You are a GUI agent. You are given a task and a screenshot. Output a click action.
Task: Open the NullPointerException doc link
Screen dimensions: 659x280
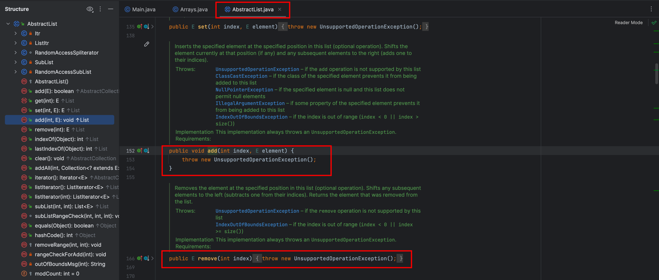(x=244, y=90)
